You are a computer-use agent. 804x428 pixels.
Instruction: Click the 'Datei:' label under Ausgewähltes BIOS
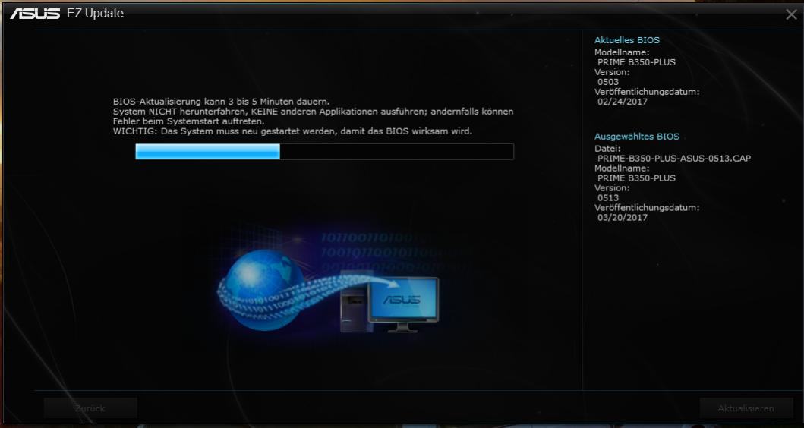point(607,149)
